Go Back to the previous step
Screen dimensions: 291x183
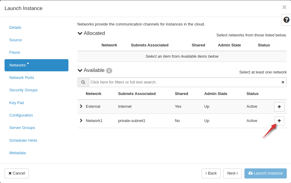coord(211,173)
